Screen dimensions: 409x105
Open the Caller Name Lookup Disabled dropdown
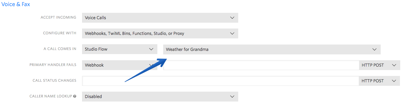coord(160,97)
